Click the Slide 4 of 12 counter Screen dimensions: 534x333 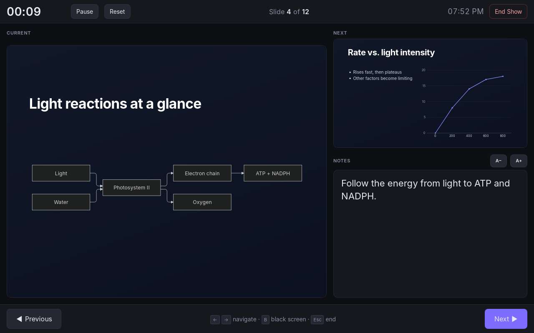click(x=289, y=12)
